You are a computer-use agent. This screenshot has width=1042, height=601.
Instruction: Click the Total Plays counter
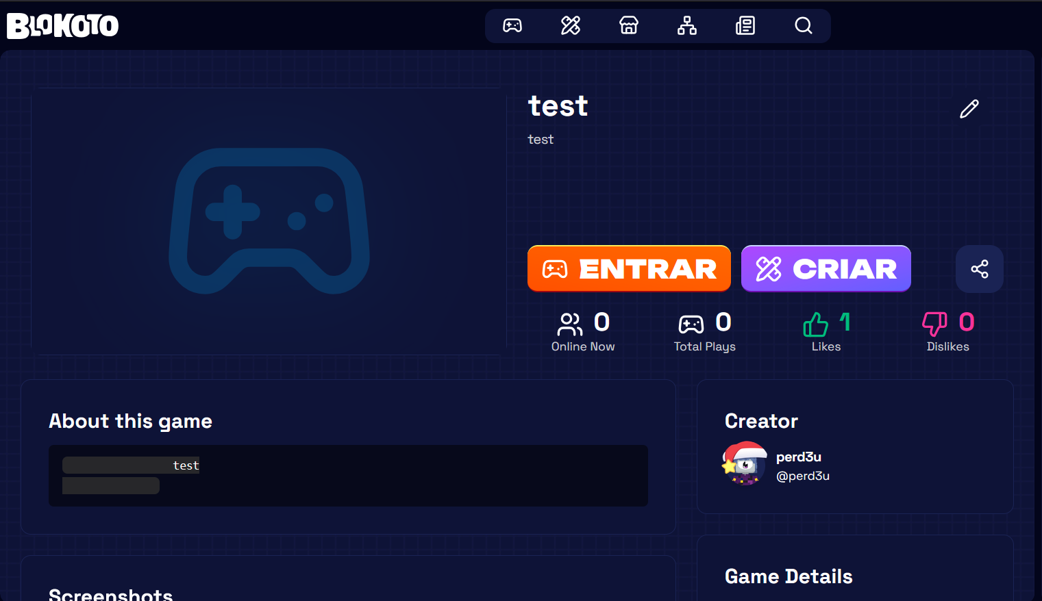(x=704, y=332)
